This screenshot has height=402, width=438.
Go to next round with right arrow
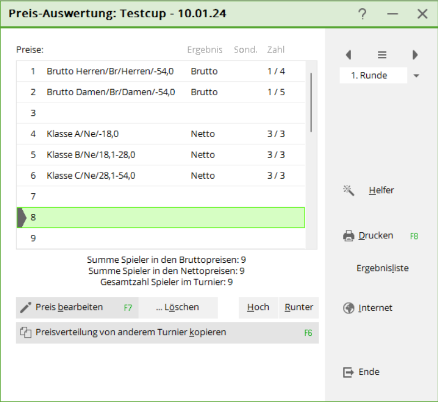(x=415, y=55)
